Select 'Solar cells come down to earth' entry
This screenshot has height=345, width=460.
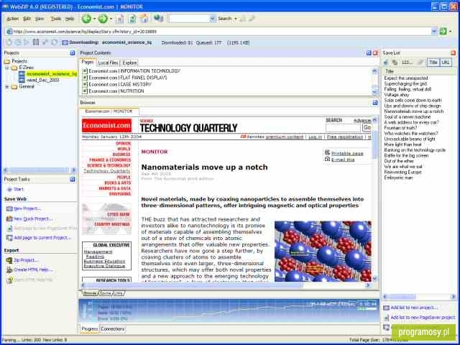[x=413, y=101]
